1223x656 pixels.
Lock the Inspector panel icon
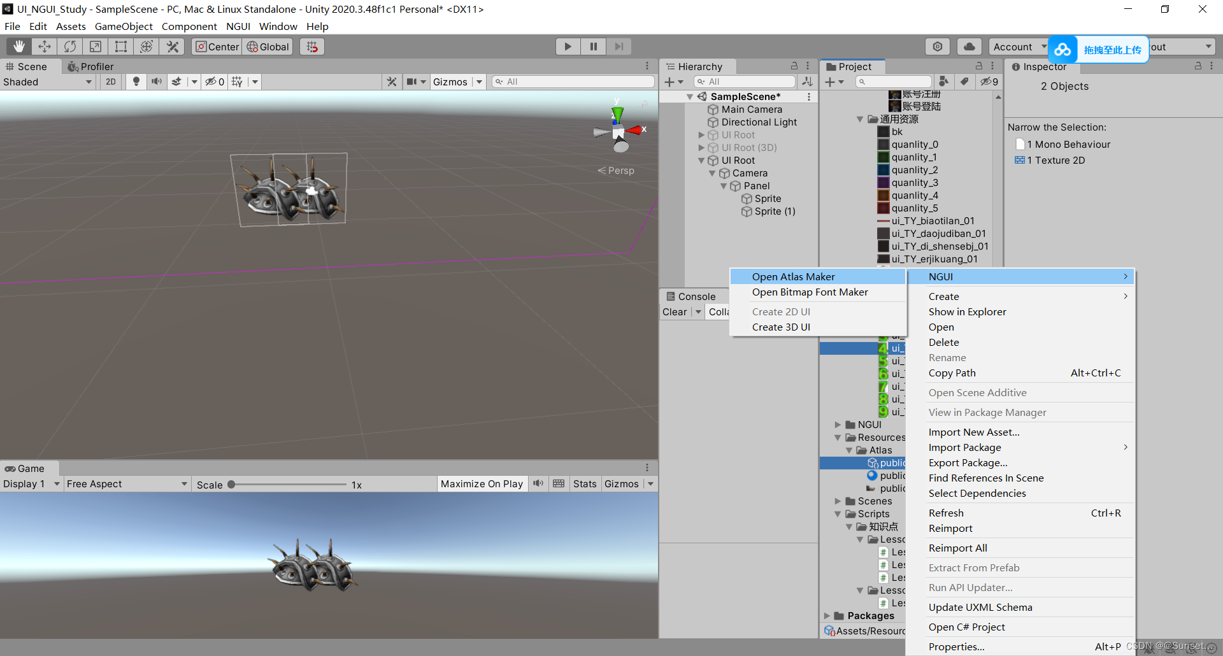point(1198,66)
